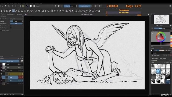Toggle Smooth Pressure checkbox
The width and height of the screenshot is (172, 97).
pos(11,26)
